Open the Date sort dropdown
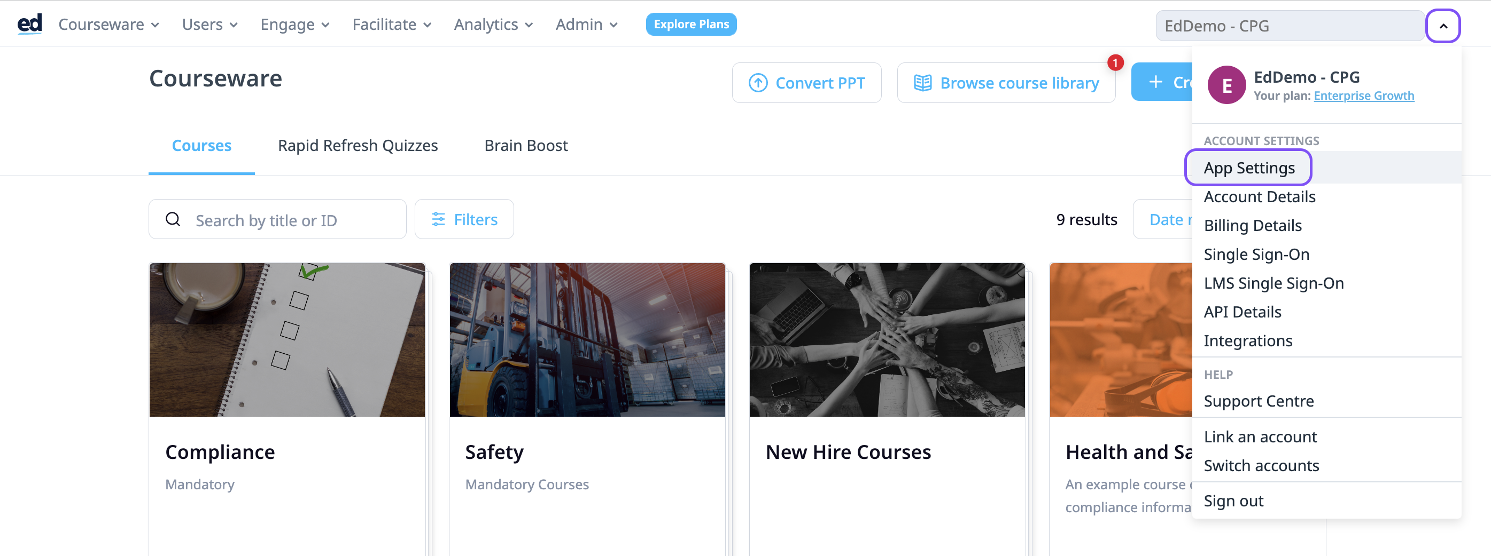The image size is (1491, 556). [1162, 220]
